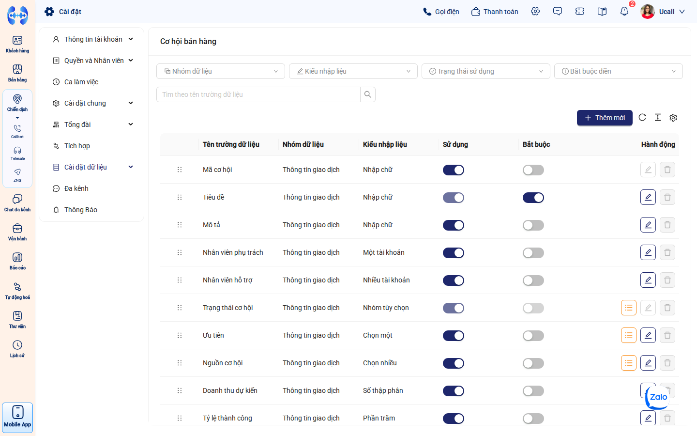Open table column settings gear
This screenshot has width=697, height=436.
click(673, 117)
